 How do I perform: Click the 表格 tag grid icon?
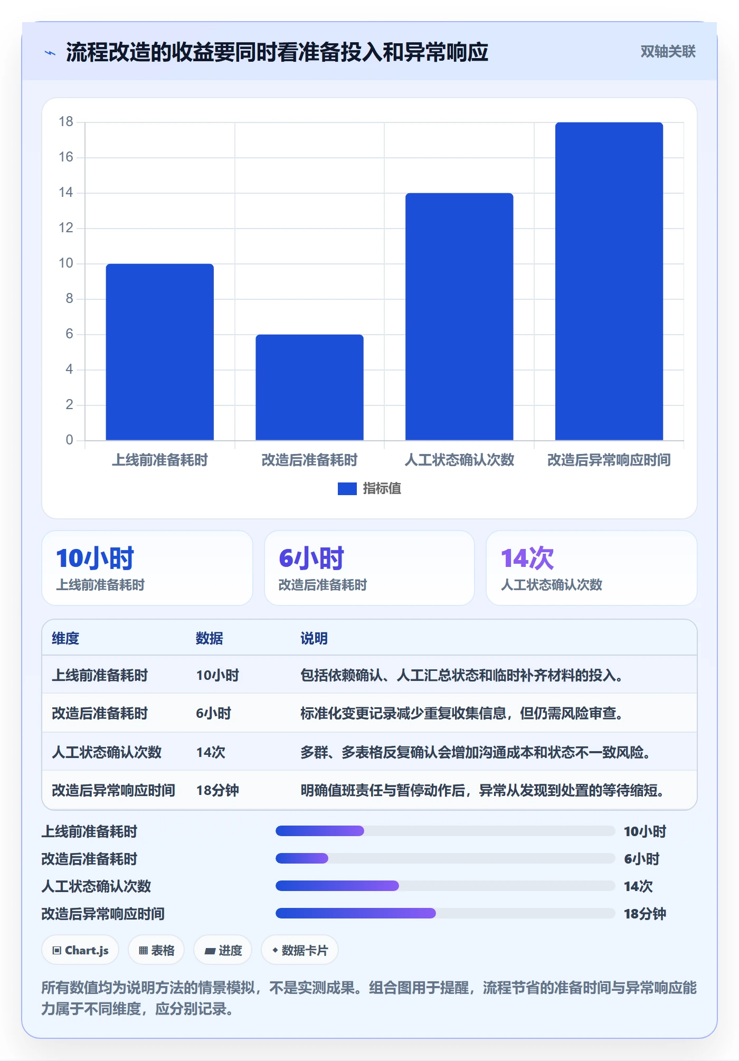(143, 951)
